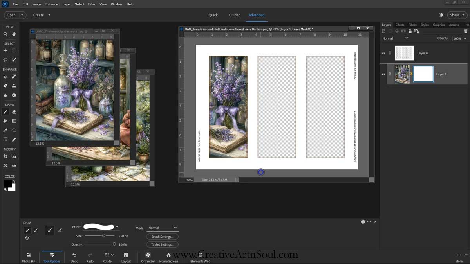Select the Clone Stamp tool
470x264 pixels.
(x=14, y=86)
